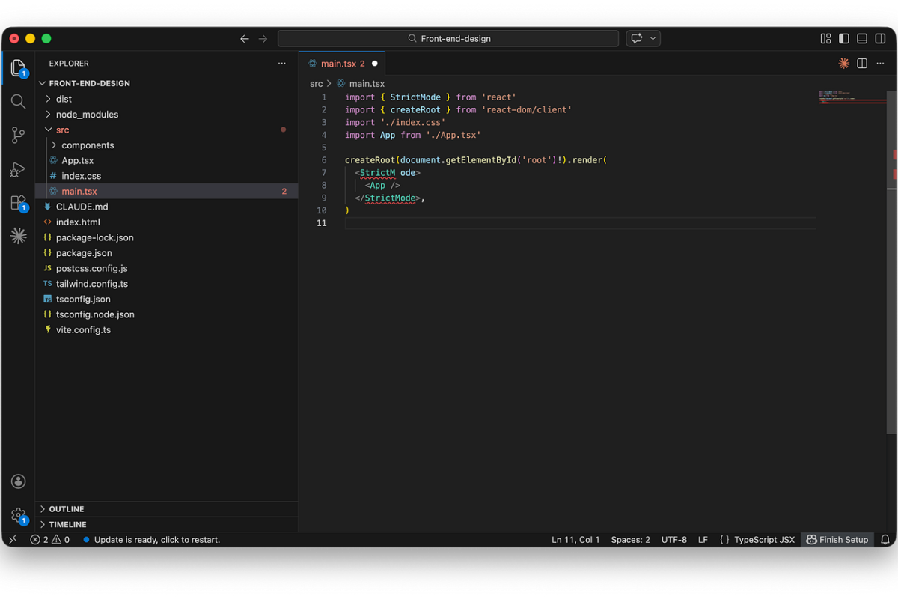Open tsconfig.json file
The image size is (898, 599).
83,299
